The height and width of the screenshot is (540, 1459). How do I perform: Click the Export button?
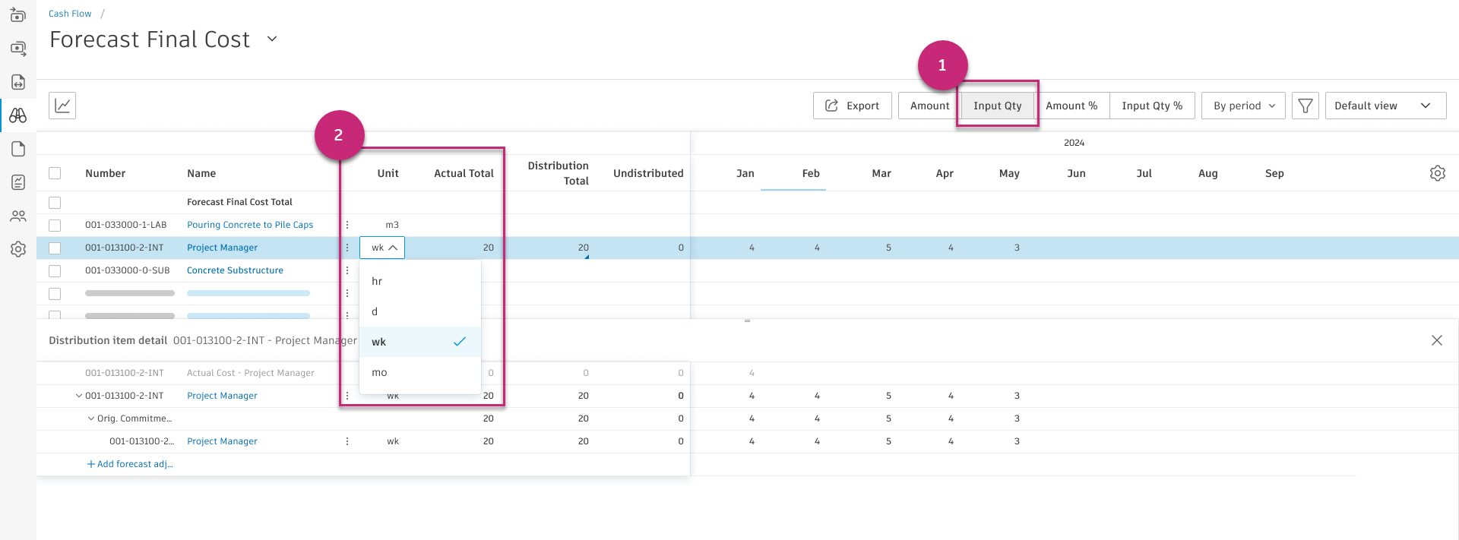coord(852,106)
